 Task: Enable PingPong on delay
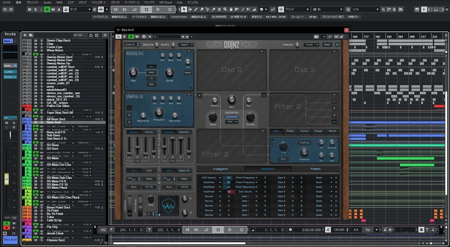pos(304,142)
